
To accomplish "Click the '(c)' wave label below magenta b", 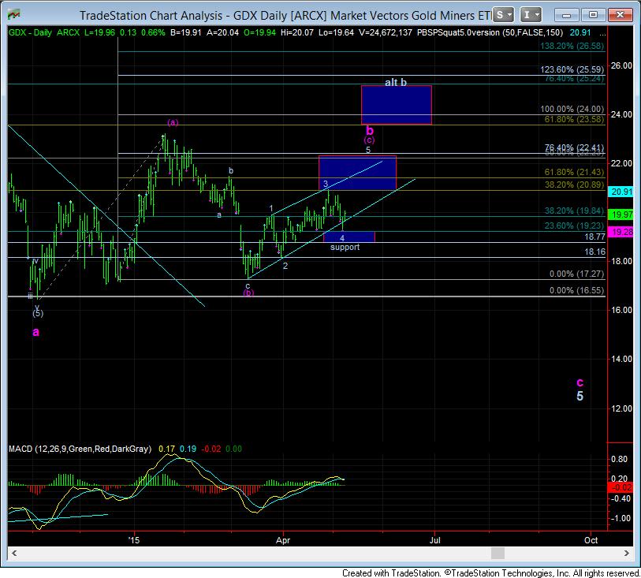I will pos(369,140).
